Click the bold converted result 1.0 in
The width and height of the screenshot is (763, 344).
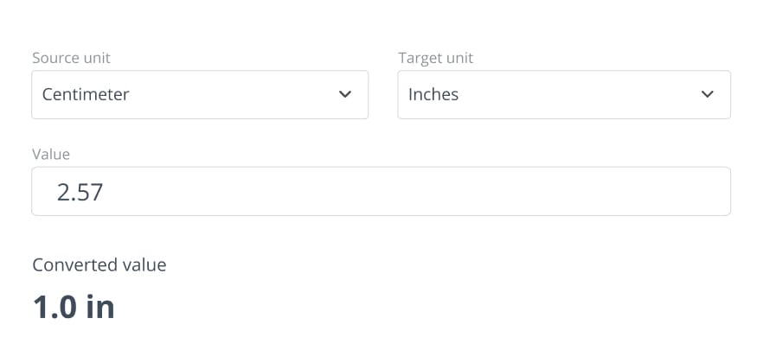(x=74, y=307)
